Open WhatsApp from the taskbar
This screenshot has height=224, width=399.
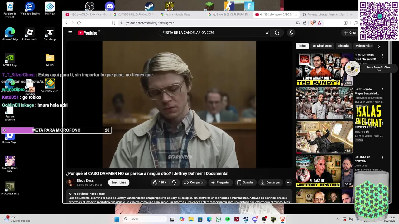pyautogui.click(x=218, y=219)
